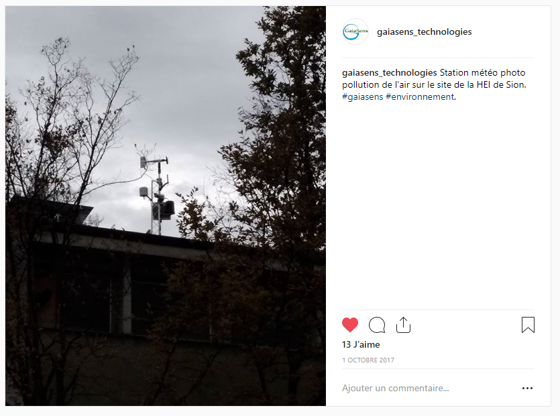Image resolution: width=560 pixels, height=416 pixels.
Task: Open the 1 OCTOBRE 2017 timestamp
Action: click(x=368, y=360)
